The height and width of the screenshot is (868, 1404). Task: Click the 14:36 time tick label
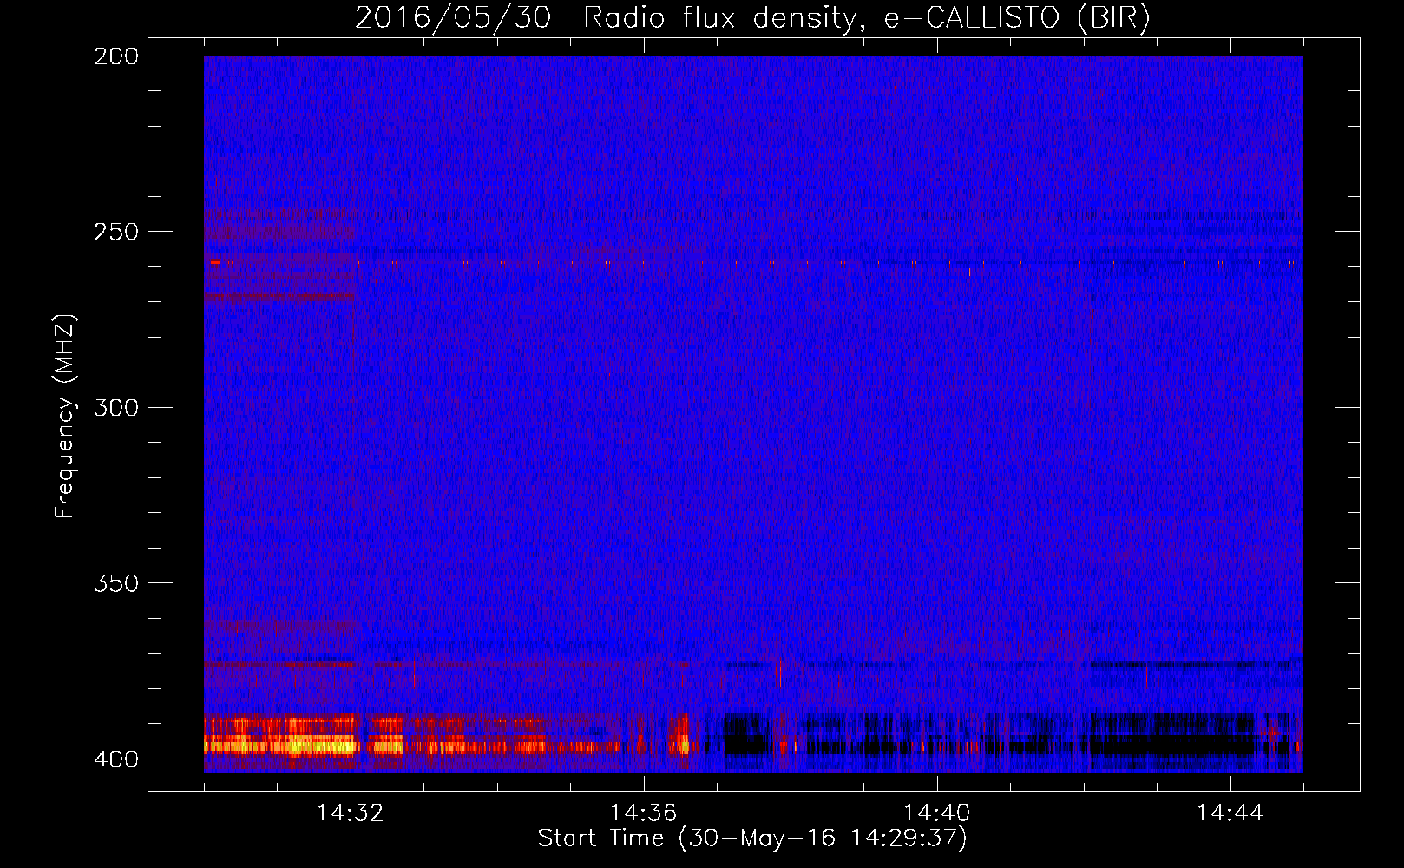644,813
